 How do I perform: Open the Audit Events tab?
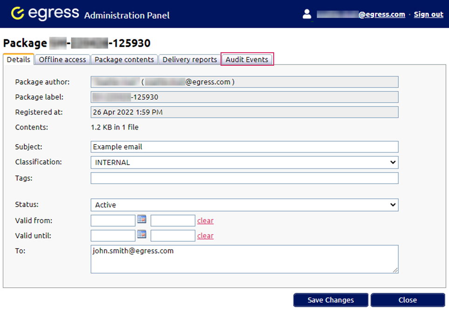247,59
